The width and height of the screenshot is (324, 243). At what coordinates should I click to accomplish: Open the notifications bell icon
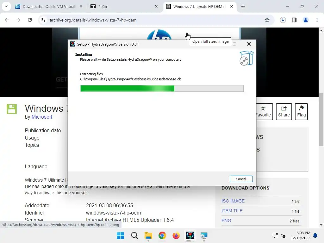315,235
